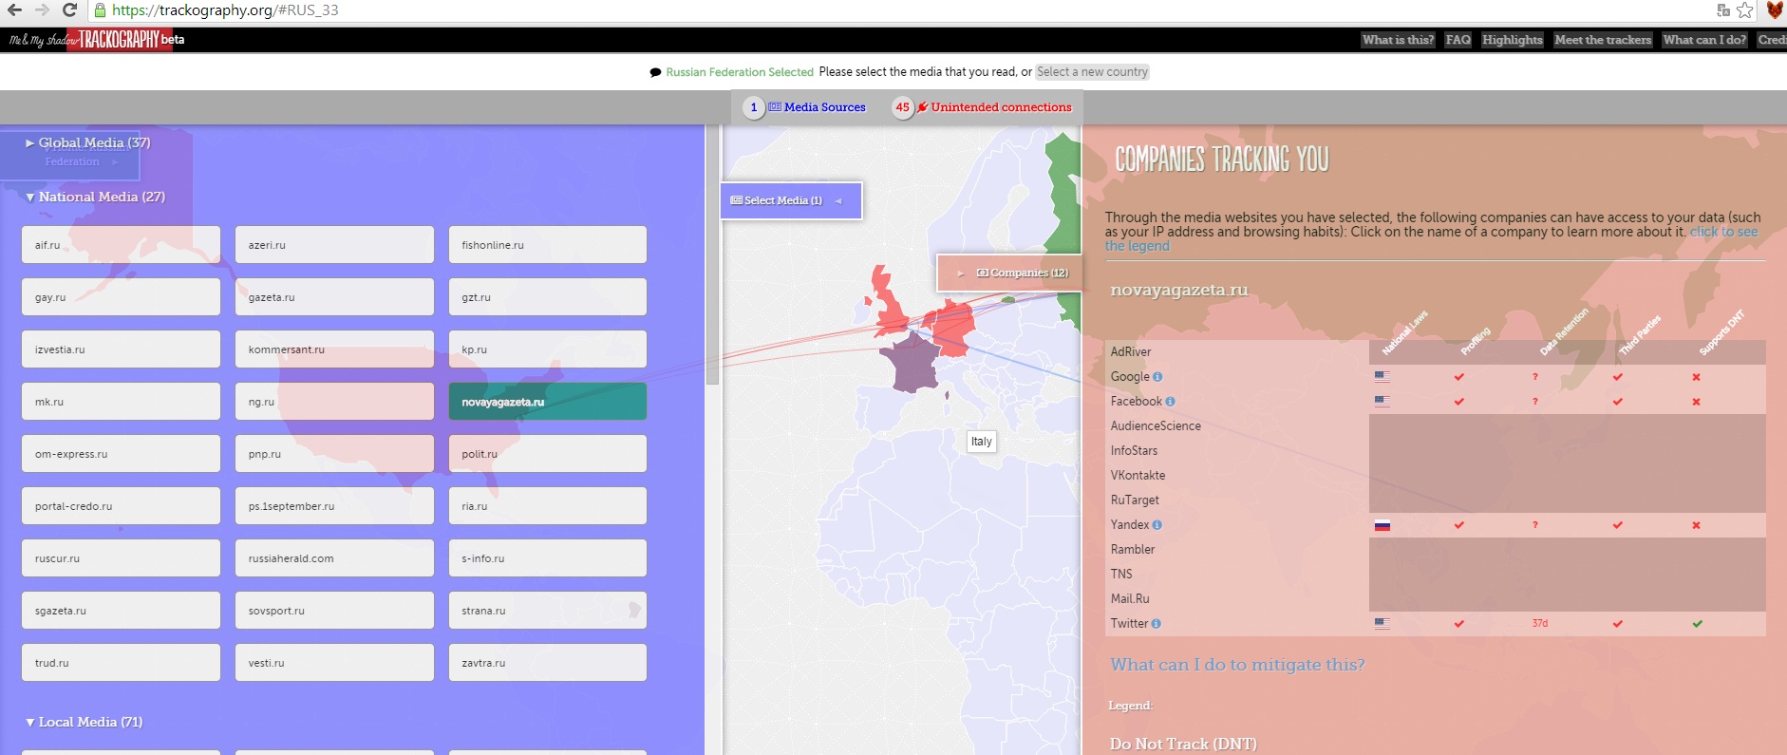The image size is (1787, 755).
Task: Click the browser forward arrow
Action: tap(42, 10)
